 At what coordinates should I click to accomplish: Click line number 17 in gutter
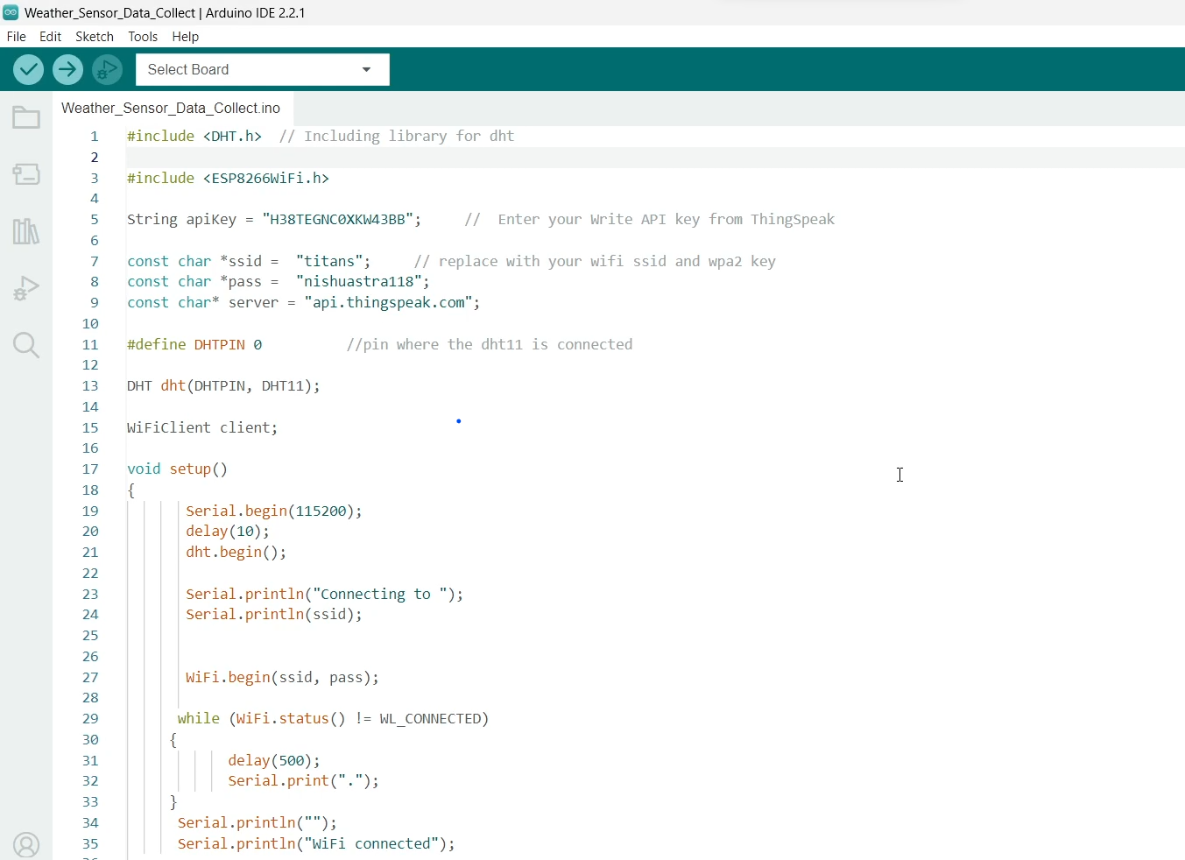90,469
